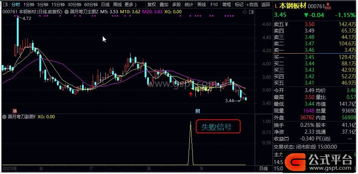358x174 pixels.
Task: Click the M10: 3.62 indicator value
Action: coord(130,12)
